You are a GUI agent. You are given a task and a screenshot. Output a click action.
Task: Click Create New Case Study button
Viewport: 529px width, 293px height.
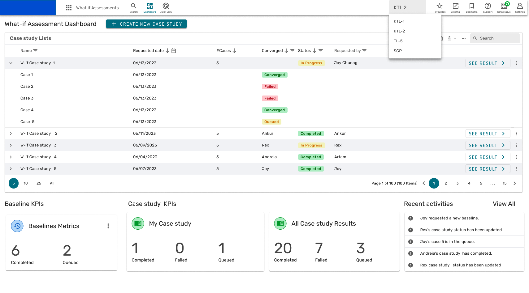click(146, 24)
